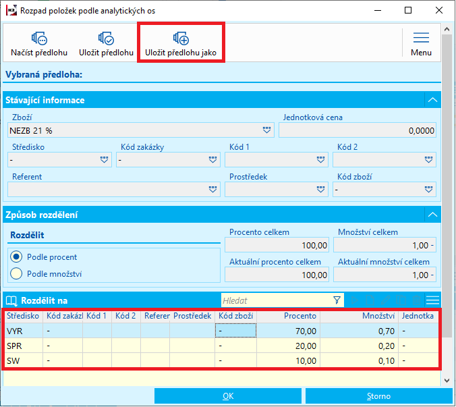Open the Středisko dropdown
The image size is (456, 407).
(104, 160)
